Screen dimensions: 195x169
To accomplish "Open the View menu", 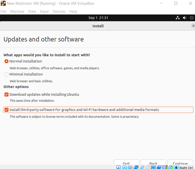I will tap(32, 11).
